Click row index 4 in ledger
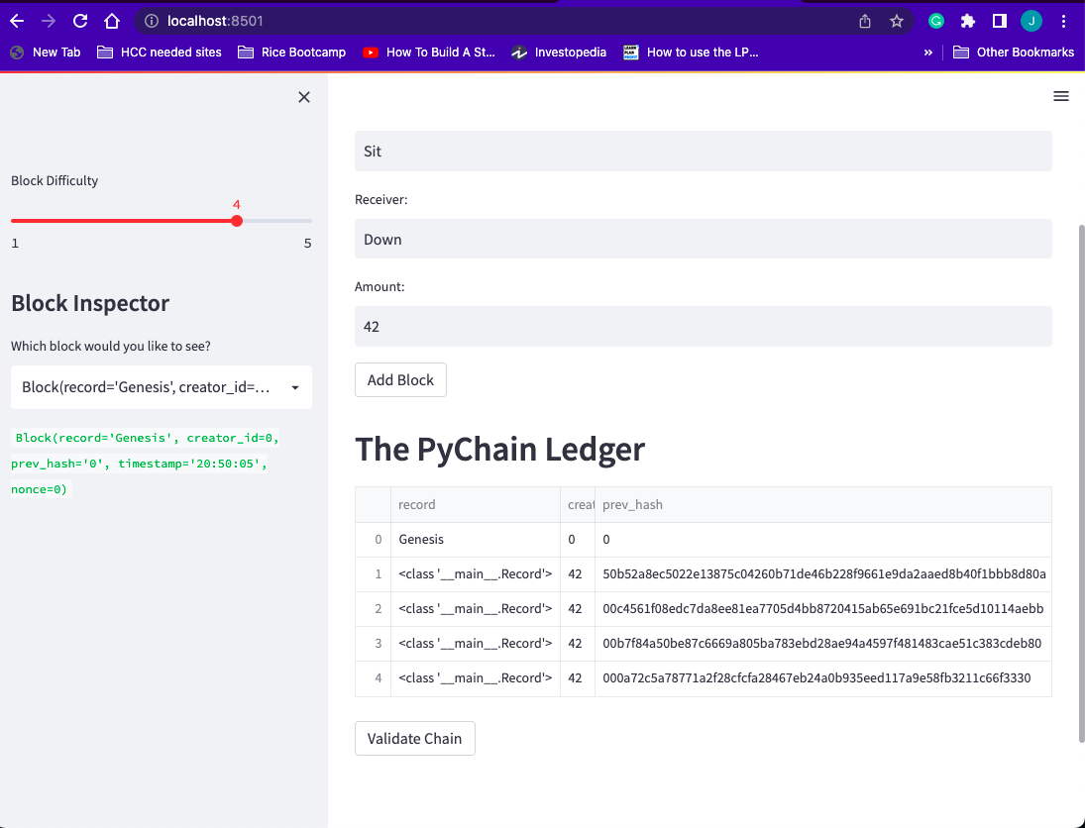Screen dimensions: 1085x828 (373, 677)
